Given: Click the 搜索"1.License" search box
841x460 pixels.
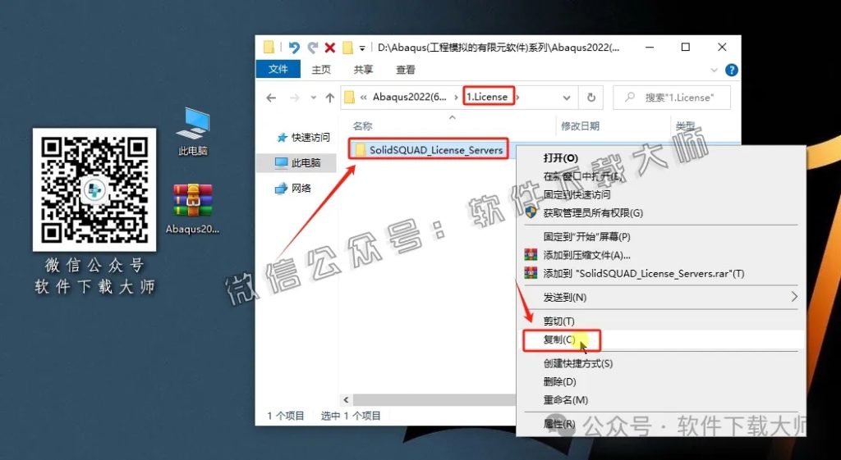Looking at the screenshot, I should click(672, 98).
